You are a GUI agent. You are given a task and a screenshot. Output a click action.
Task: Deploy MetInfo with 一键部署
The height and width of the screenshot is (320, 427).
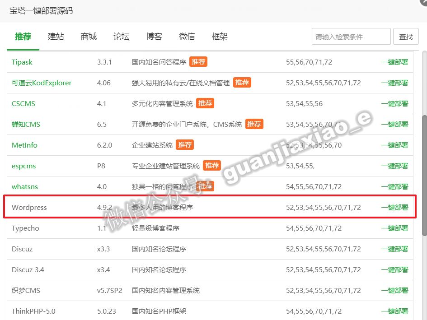(x=394, y=145)
